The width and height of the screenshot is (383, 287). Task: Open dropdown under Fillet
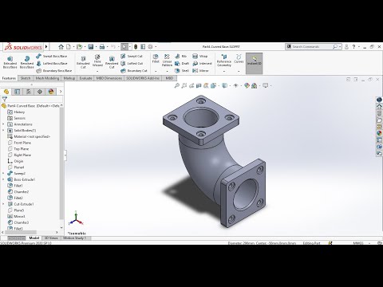[156, 71]
